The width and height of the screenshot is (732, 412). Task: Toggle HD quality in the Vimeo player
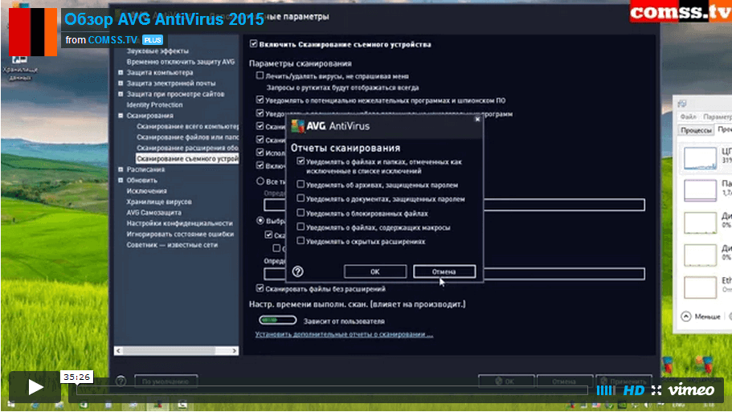pos(634,390)
